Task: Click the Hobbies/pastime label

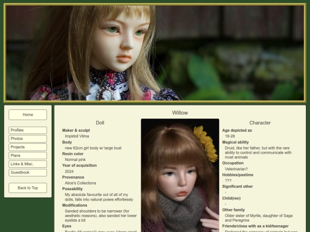Action: (x=238, y=175)
